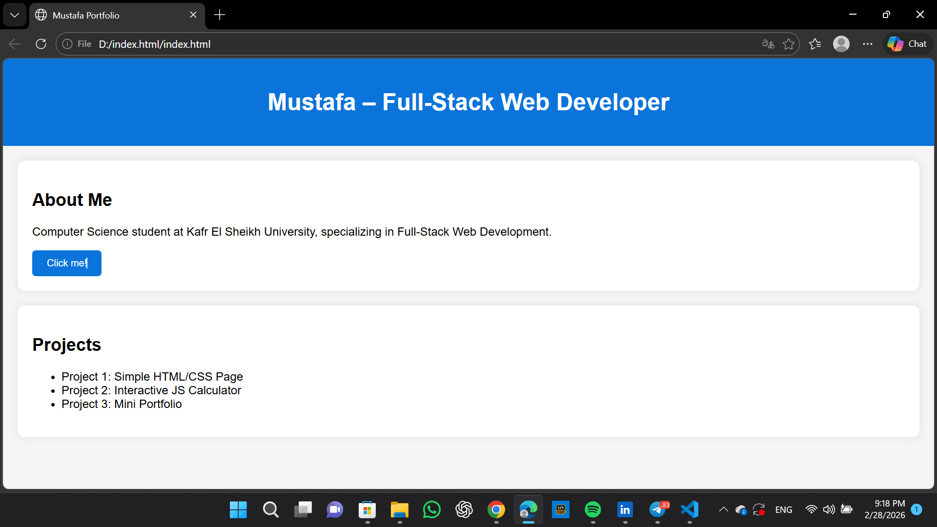Expand the tab search dropdown arrow
The height and width of the screenshot is (527, 937).
(15, 15)
